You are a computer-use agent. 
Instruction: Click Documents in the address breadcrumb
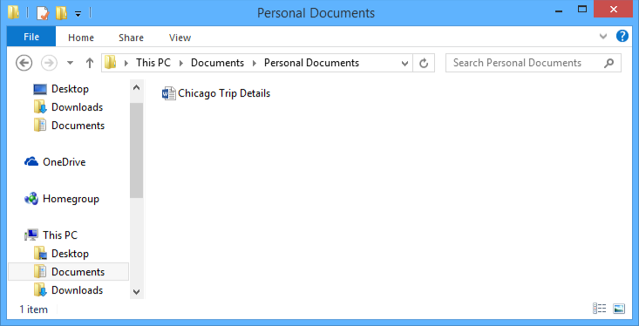pos(218,63)
